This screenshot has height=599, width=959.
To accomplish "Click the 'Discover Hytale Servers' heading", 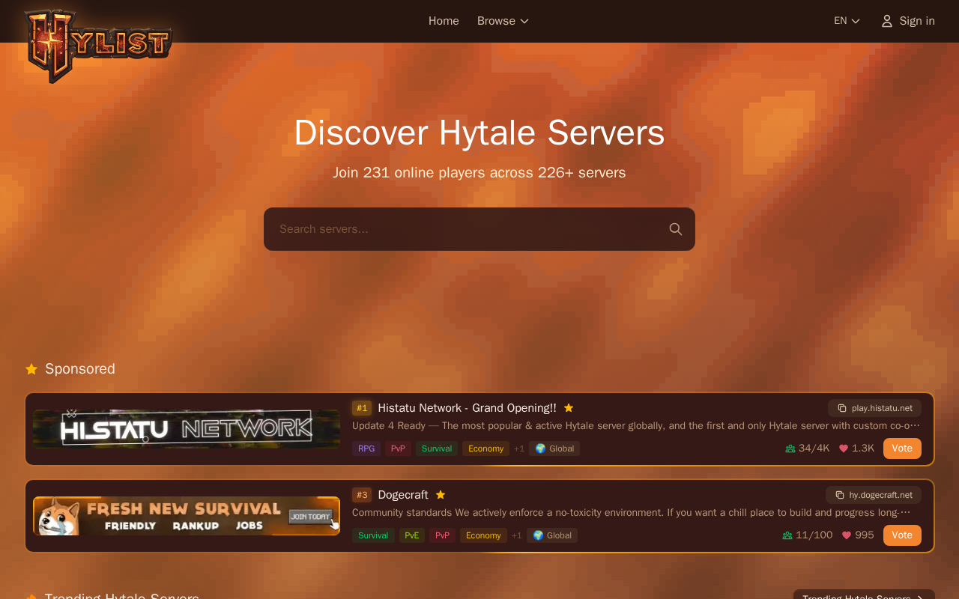I will click(479, 133).
